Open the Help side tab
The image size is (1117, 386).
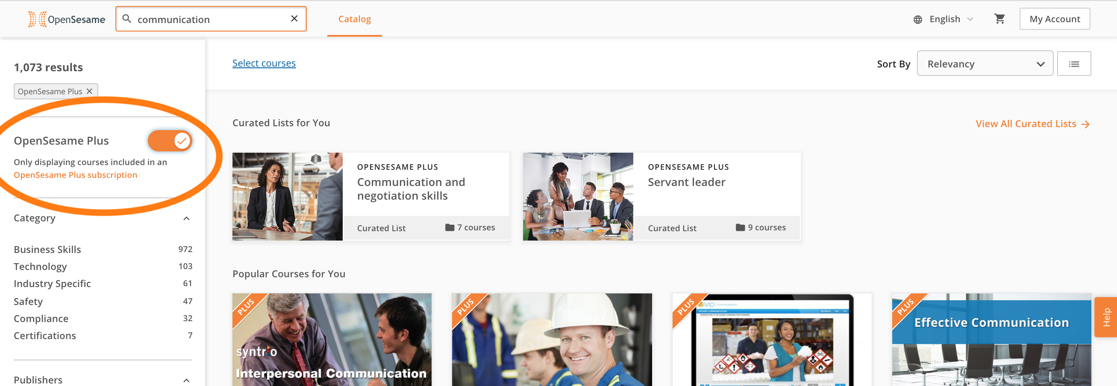coord(1106,317)
